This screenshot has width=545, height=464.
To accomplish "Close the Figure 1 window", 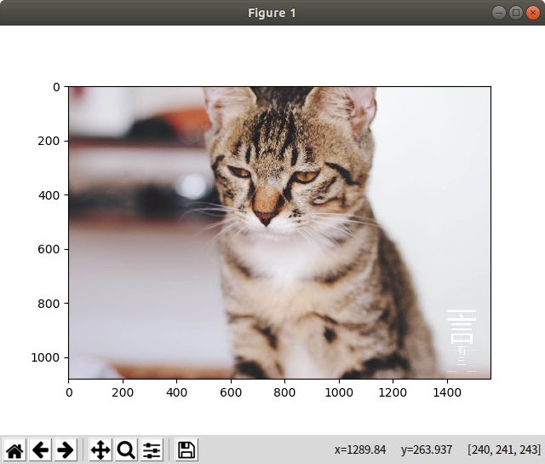I will (533, 13).
